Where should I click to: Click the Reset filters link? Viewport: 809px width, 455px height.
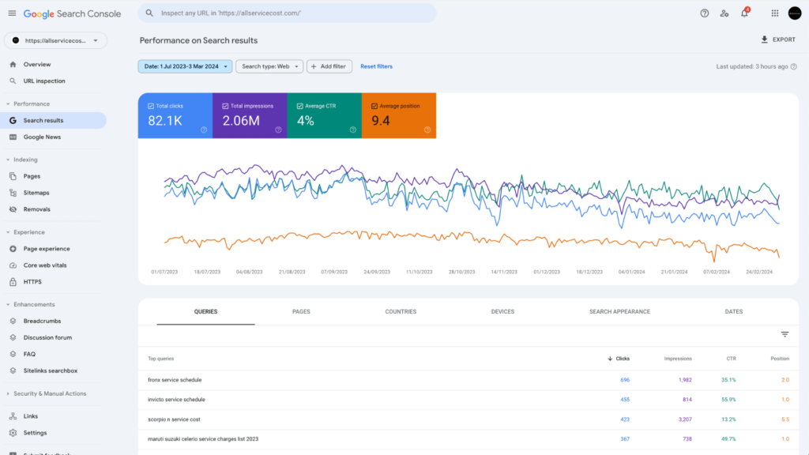(x=376, y=66)
